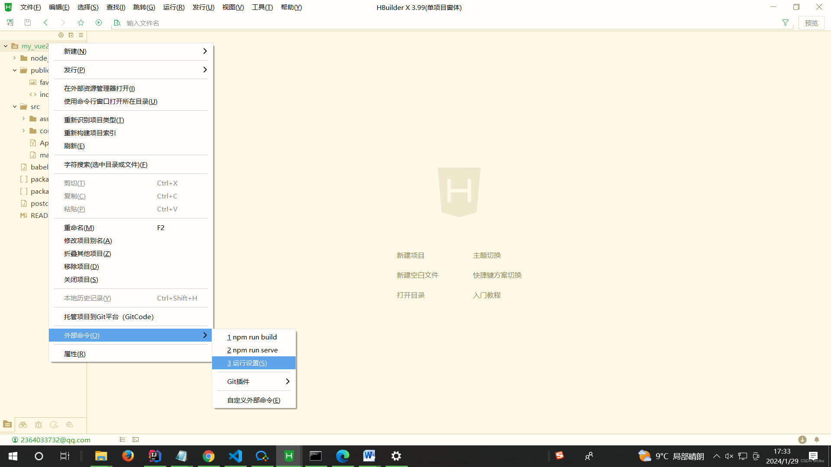Click the bookmark/favorite star icon
The height and width of the screenshot is (467, 831).
tap(81, 23)
